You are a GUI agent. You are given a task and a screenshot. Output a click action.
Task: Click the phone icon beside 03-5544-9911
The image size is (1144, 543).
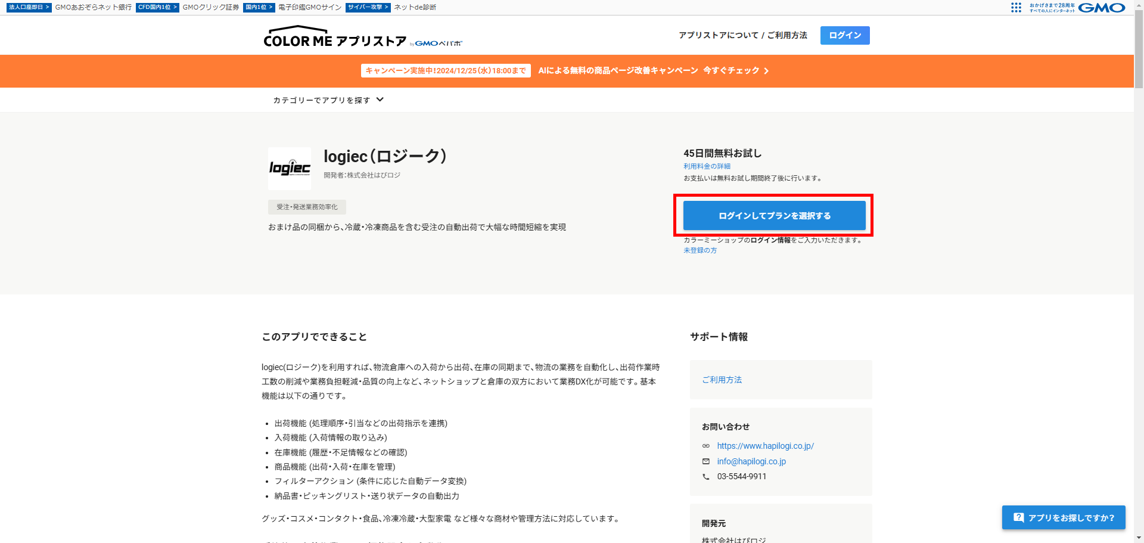(706, 477)
